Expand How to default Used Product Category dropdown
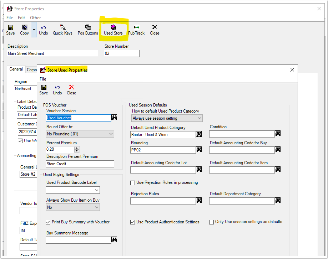This screenshot has height=259, width=328. pyautogui.click(x=200, y=118)
